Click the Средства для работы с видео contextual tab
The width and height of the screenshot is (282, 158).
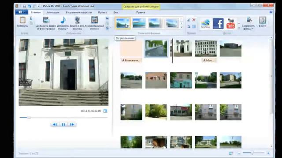pyautogui.click(x=141, y=7)
